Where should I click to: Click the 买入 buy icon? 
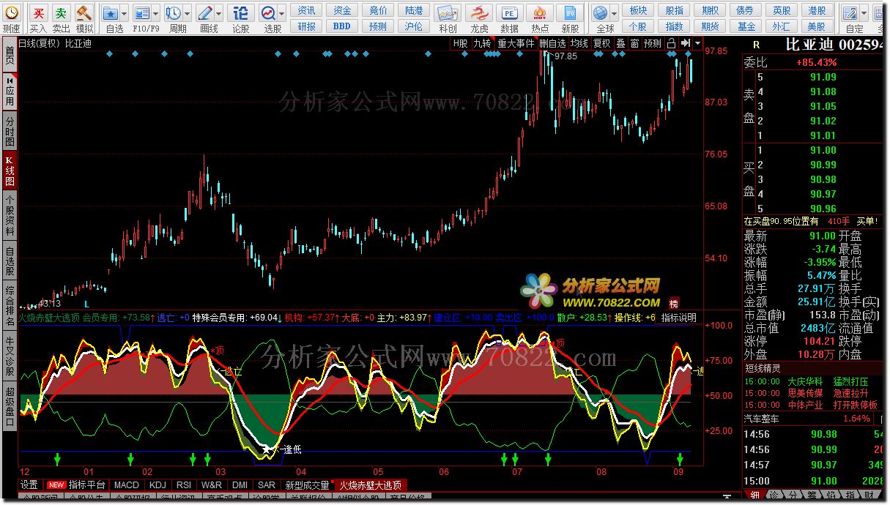coord(38,12)
